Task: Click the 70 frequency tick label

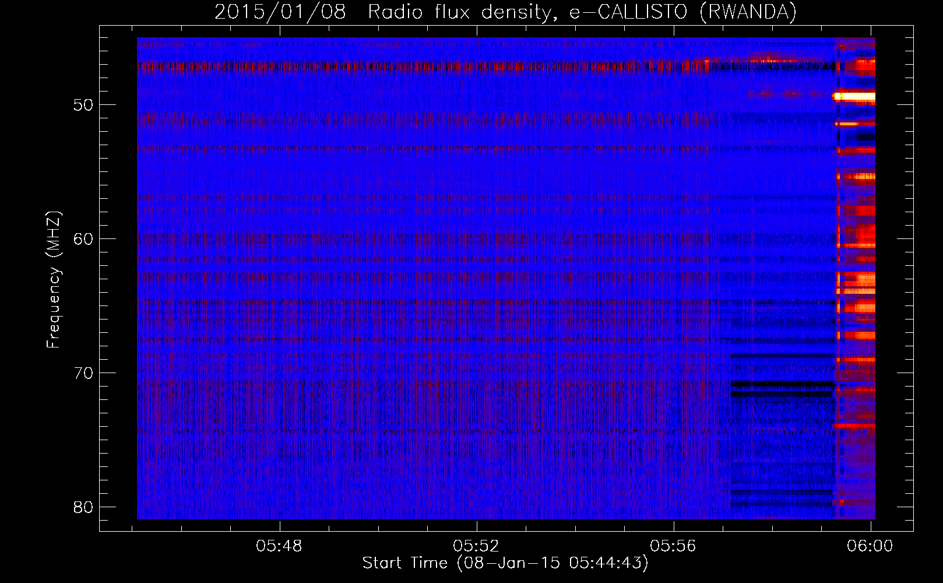Action: pyautogui.click(x=83, y=373)
